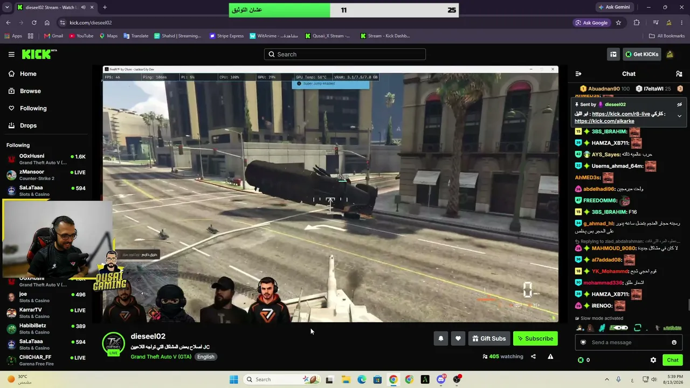The image size is (690, 388).
Task: Click Abuadnan90 in the gift leaderboard
Action: point(604,89)
